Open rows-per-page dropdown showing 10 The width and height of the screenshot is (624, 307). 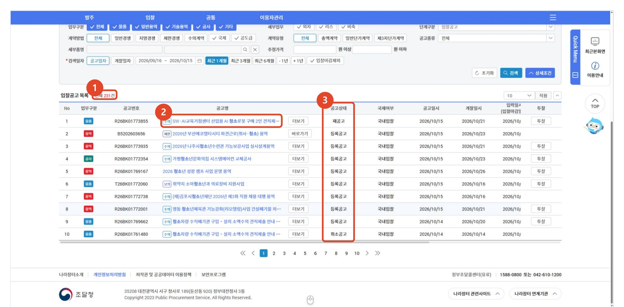(519, 96)
